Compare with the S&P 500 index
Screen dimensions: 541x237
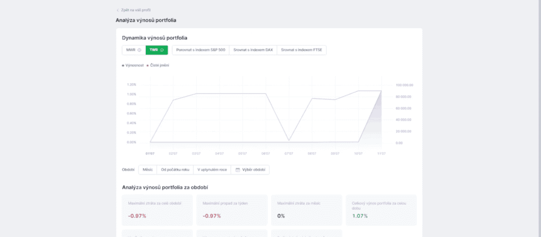[201, 50]
